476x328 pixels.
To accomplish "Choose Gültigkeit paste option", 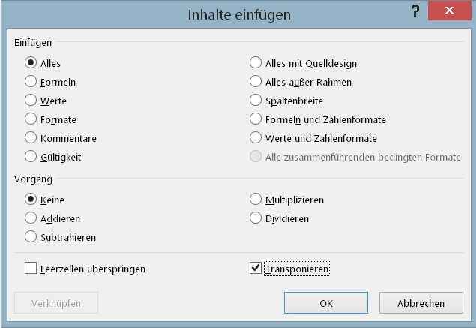I will [31, 156].
